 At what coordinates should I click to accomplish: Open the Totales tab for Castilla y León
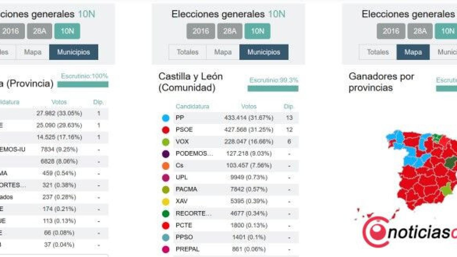(188, 52)
